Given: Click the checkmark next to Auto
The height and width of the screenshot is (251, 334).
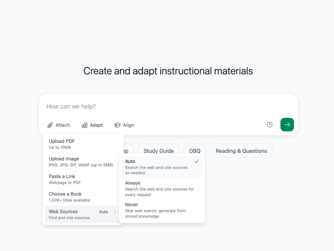Looking at the screenshot, I should click(x=196, y=161).
